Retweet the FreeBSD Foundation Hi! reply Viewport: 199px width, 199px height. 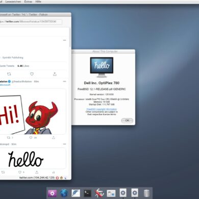9,137
